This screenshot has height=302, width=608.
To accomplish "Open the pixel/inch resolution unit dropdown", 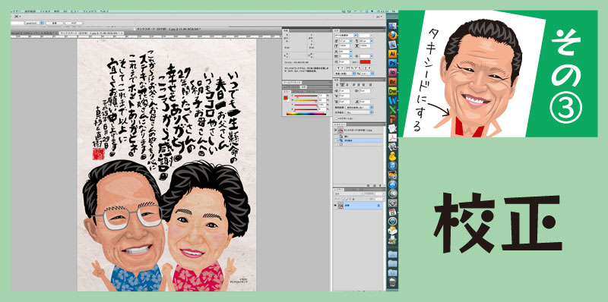I will coord(34,24).
